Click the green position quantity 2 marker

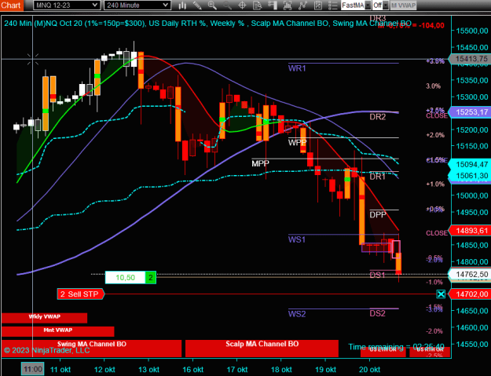click(151, 278)
